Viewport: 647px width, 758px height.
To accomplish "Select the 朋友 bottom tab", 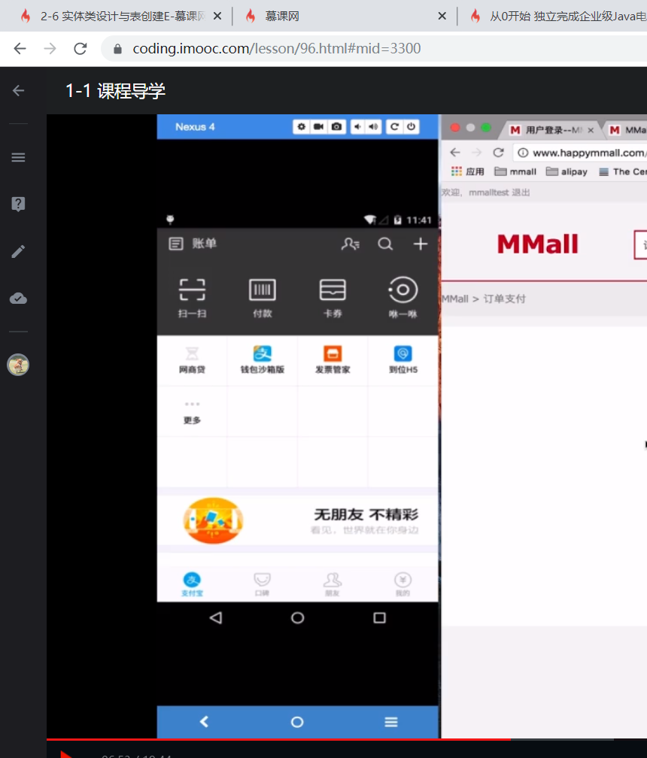I will point(333,584).
